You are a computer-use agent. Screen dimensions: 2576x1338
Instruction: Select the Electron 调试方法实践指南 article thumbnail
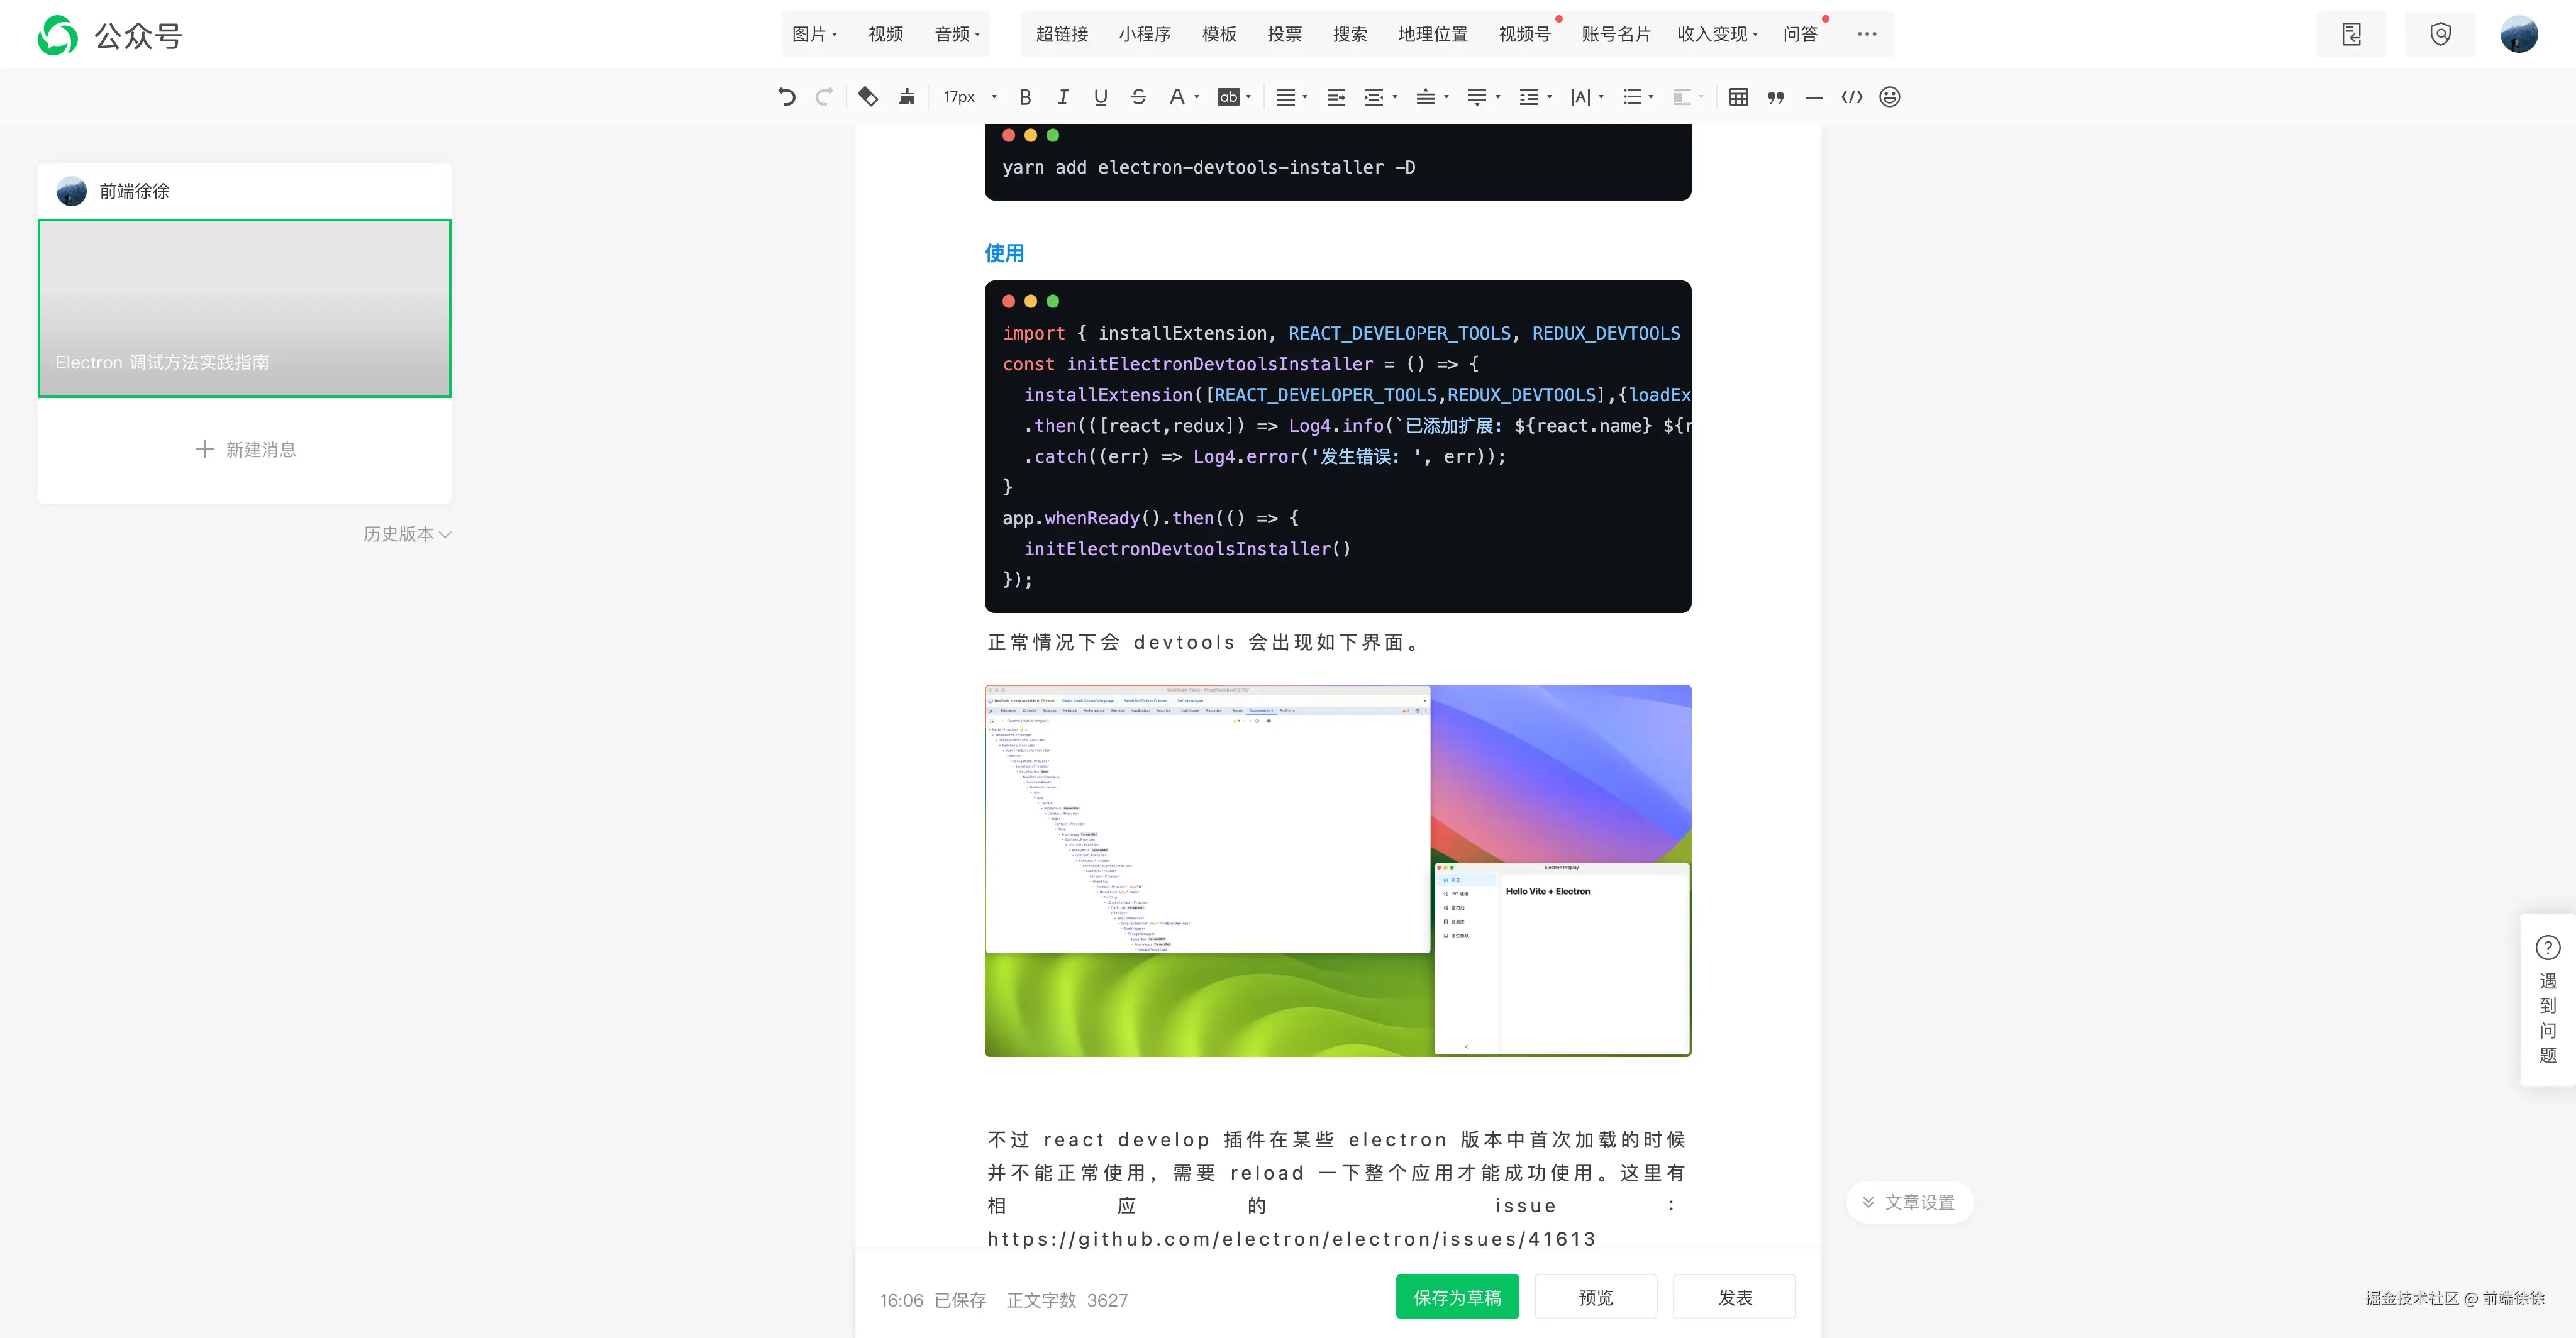click(x=245, y=308)
